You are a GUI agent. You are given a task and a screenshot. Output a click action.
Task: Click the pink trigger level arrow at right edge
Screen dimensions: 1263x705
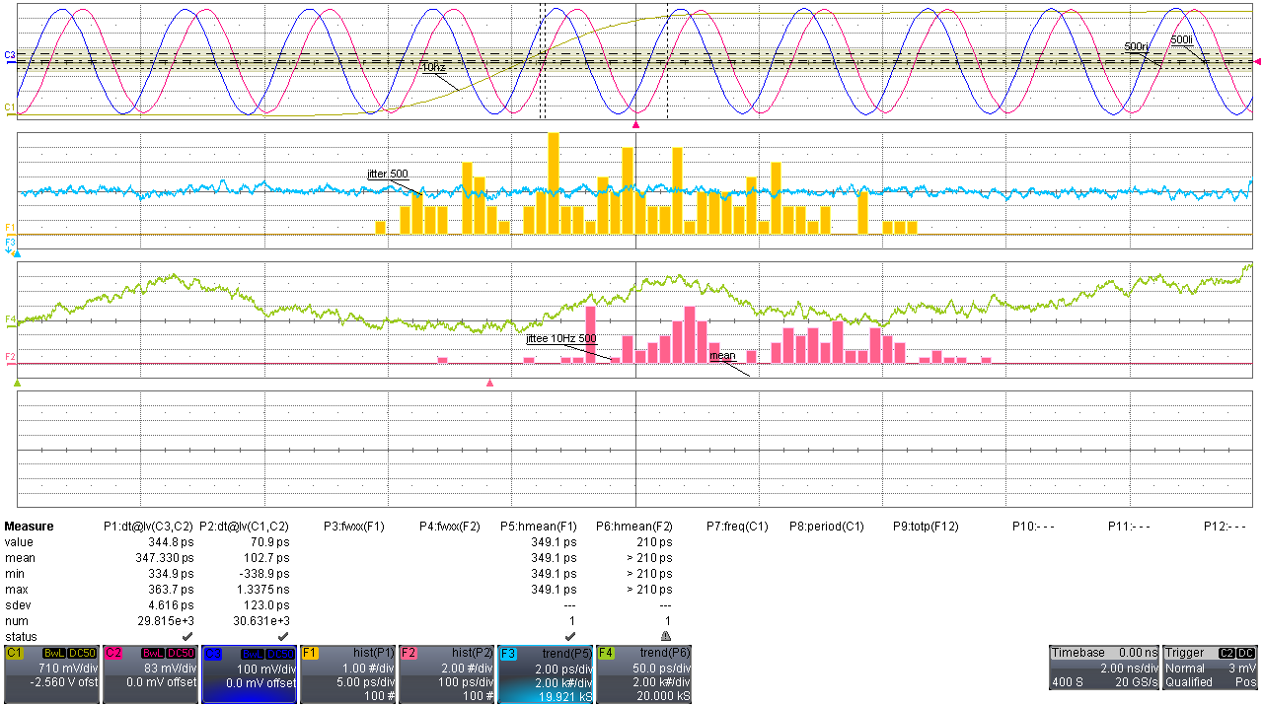point(1257,62)
